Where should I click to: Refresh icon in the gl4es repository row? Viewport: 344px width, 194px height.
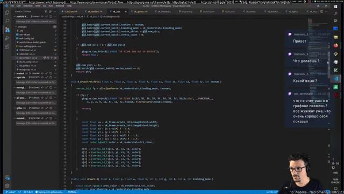click(x=51, y=108)
